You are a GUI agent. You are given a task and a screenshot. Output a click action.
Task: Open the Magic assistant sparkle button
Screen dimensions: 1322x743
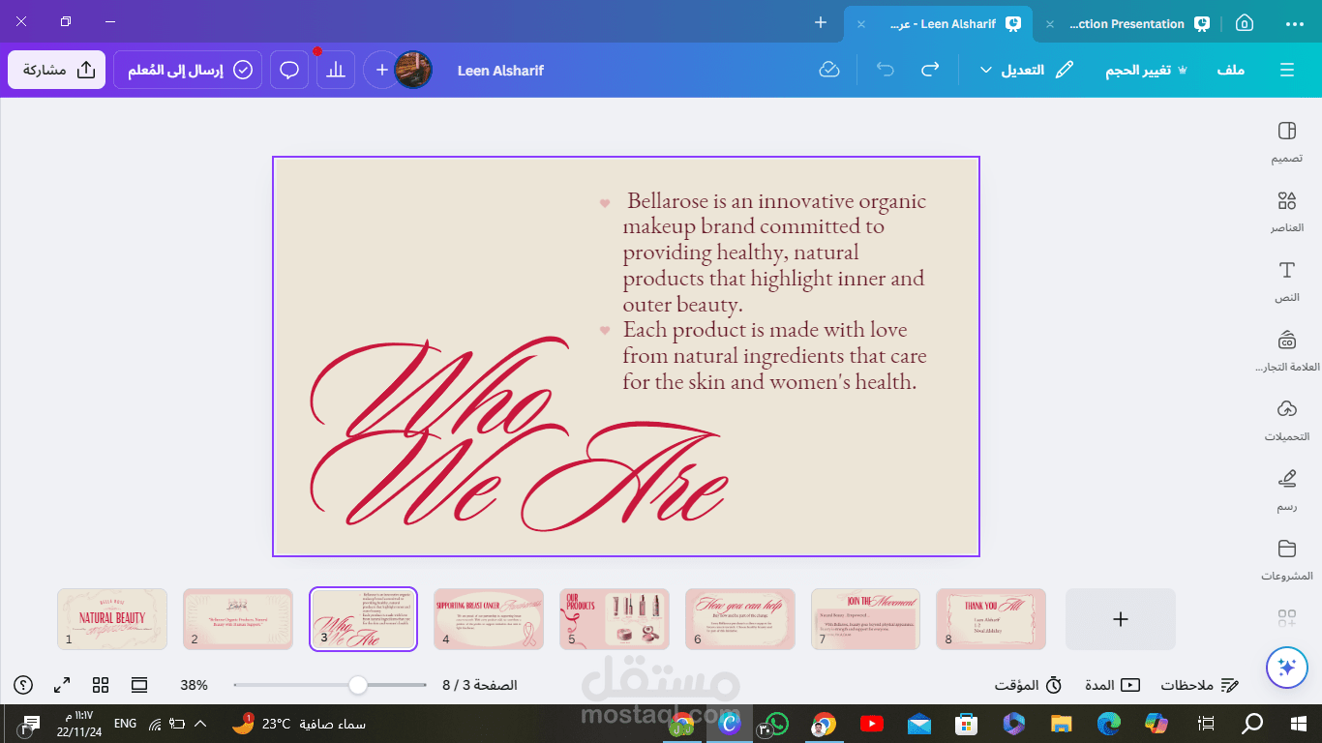click(x=1286, y=667)
